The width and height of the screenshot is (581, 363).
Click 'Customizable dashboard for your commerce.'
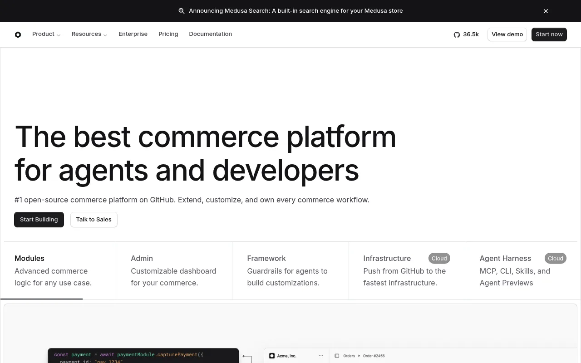pos(173,277)
